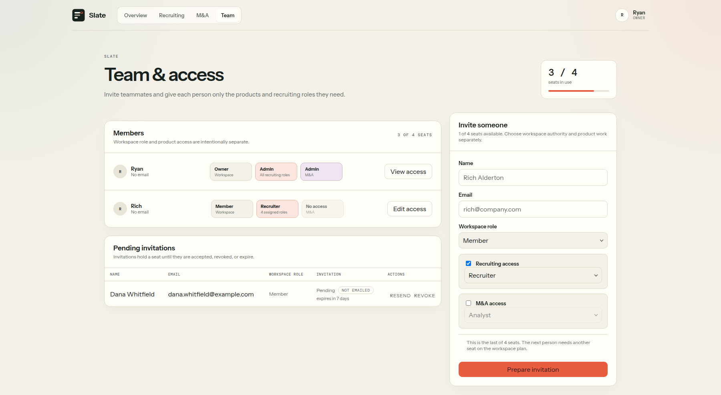Tick the M&A access checkbox
The image size is (721, 395).
coord(468,303)
